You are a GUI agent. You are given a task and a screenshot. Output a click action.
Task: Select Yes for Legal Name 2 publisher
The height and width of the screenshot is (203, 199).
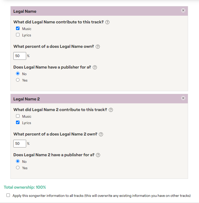point(18,168)
